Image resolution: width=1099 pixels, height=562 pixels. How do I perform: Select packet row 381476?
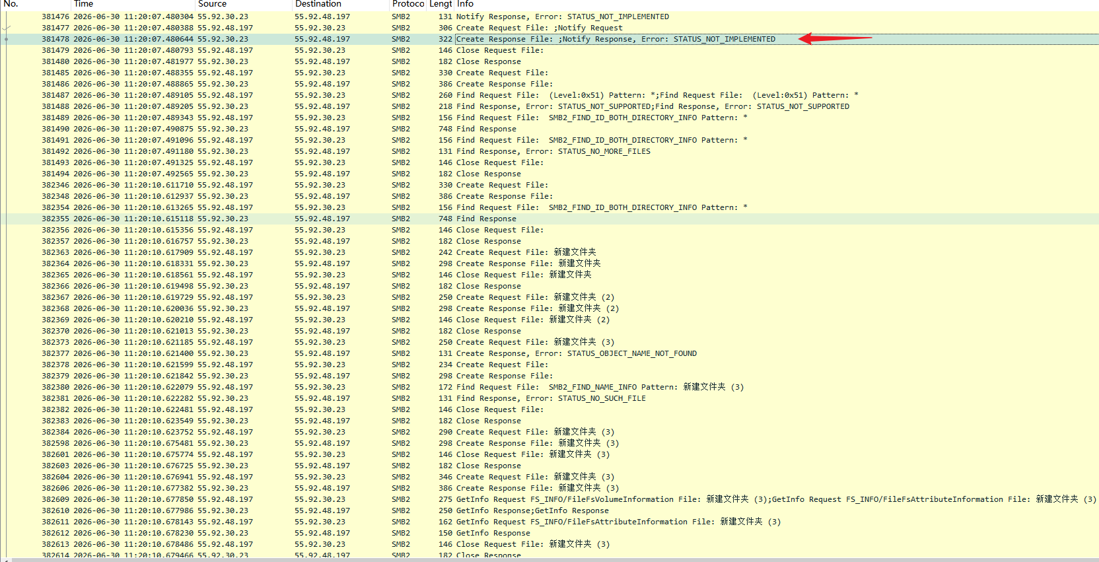[x=549, y=17]
